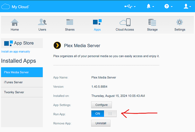
Task: Open the USB devices icon
Action: click(x=128, y=6)
